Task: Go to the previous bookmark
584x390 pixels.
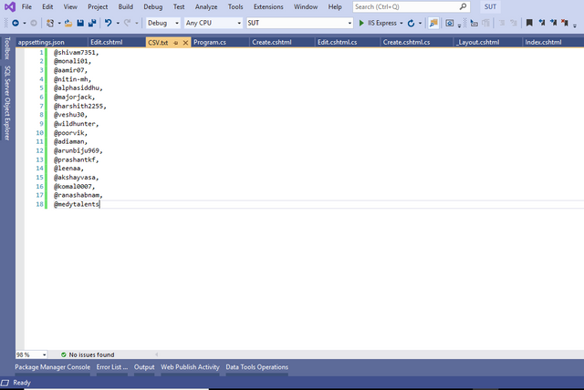Action: (x=541, y=23)
